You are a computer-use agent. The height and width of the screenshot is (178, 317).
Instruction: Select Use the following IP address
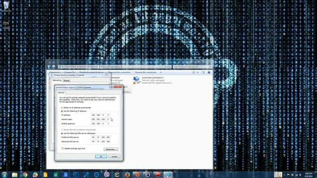74,111
